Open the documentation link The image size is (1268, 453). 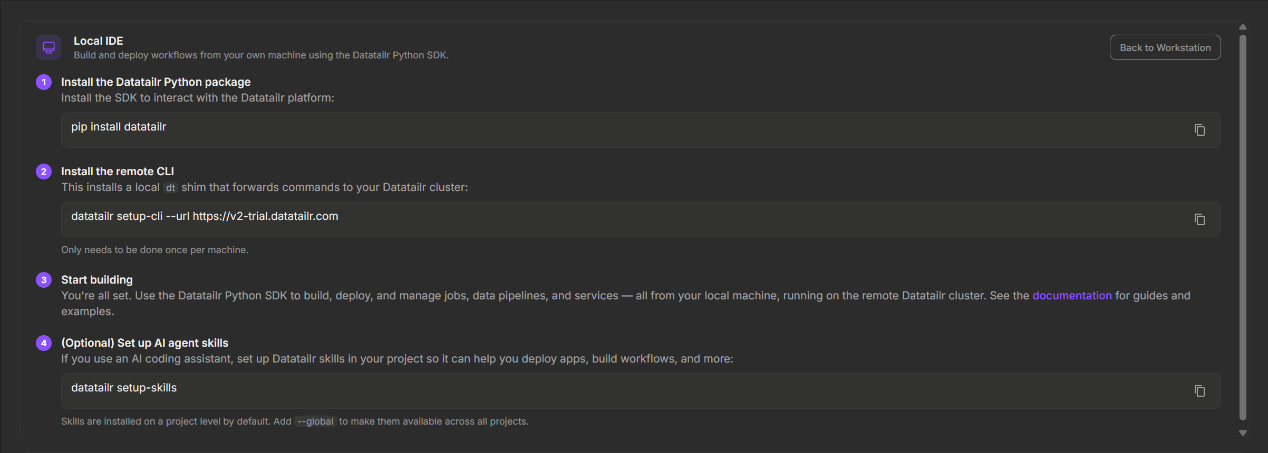[x=1072, y=296]
